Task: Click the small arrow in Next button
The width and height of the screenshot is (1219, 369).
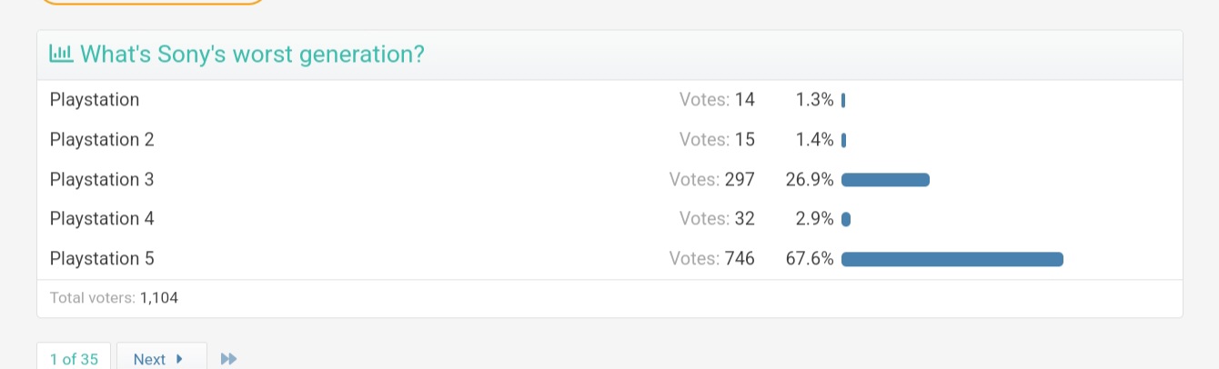Action: click(179, 359)
